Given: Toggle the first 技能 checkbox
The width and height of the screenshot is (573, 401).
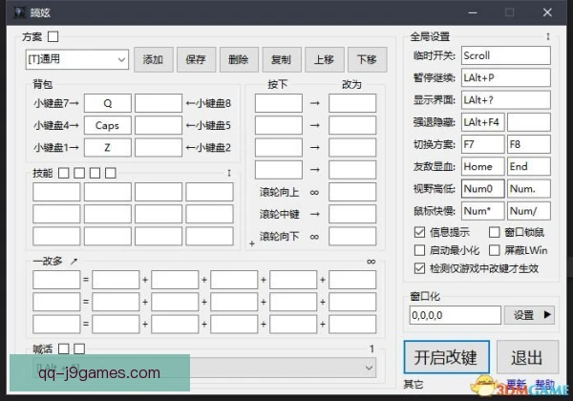Looking at the screenshot, I should point(64,173).
